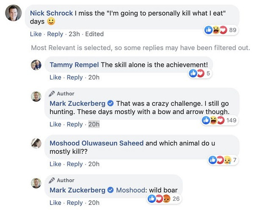
Task: Open Tammy Rempel's profile name
Action: click(x=74, y=65)
